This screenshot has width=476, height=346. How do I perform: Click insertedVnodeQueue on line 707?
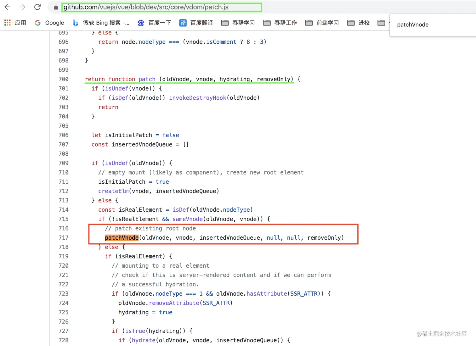[142, 145]
